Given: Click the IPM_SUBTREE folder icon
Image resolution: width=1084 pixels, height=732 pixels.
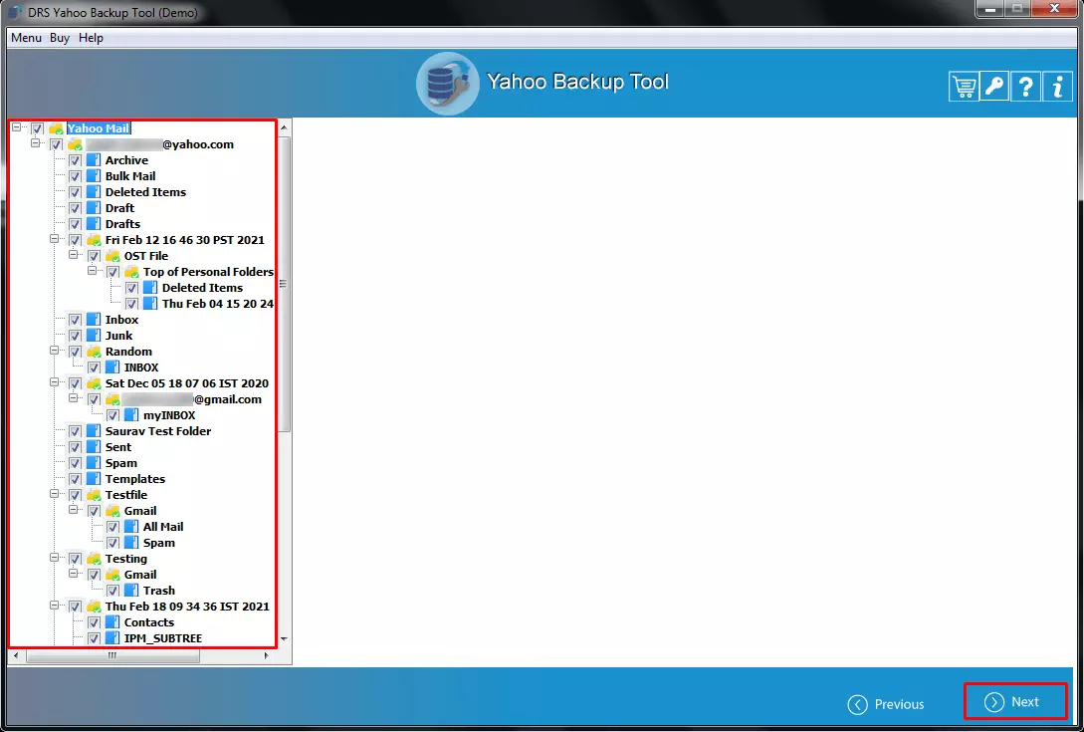Looking at the screenshot, I should [112, 638].
